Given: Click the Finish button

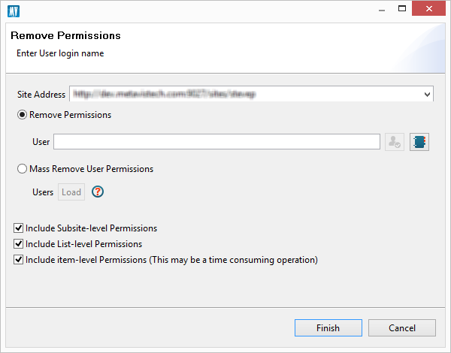Looking at the screenshot, I should pyautogui.click(x=328, y=327).
